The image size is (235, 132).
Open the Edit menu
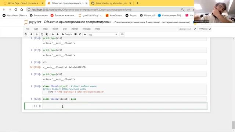coord(36,29)
